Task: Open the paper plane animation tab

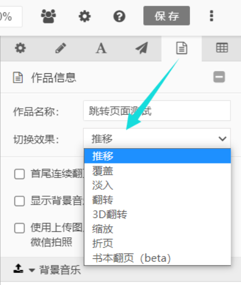Action: [142, 48]
